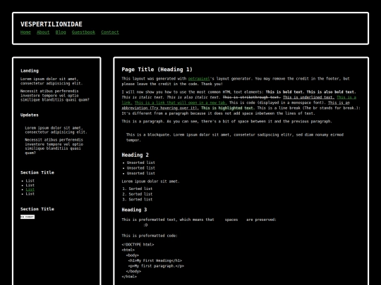Open the Contact link in header
The height and width of the screenshot is (285, 381).
(x=110, y=32)
